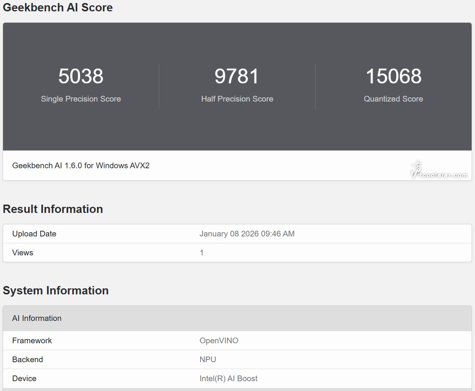Click Geekbench AI 1.6.0 for Windows AVX2 text

81,166
